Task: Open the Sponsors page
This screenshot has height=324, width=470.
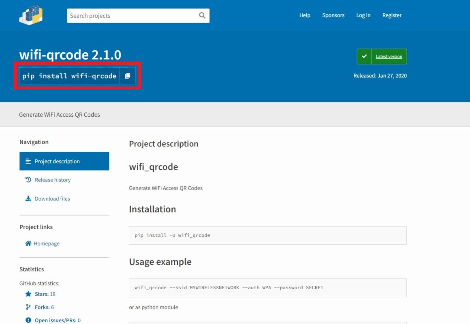Action: point(333,15)
